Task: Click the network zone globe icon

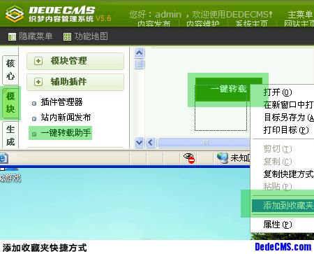Action: click(x=223, y=158)
